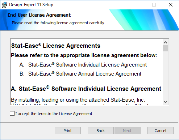The width and height of the screenshot is (179, 140).
Task: Click the 'Design-Expert 11 Setup' title bar text
Action: (x=31, y=5)
